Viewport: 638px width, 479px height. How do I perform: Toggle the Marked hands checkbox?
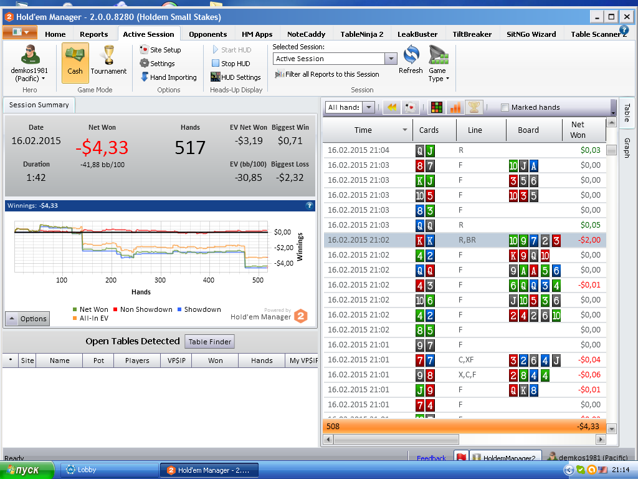[505, 107]
